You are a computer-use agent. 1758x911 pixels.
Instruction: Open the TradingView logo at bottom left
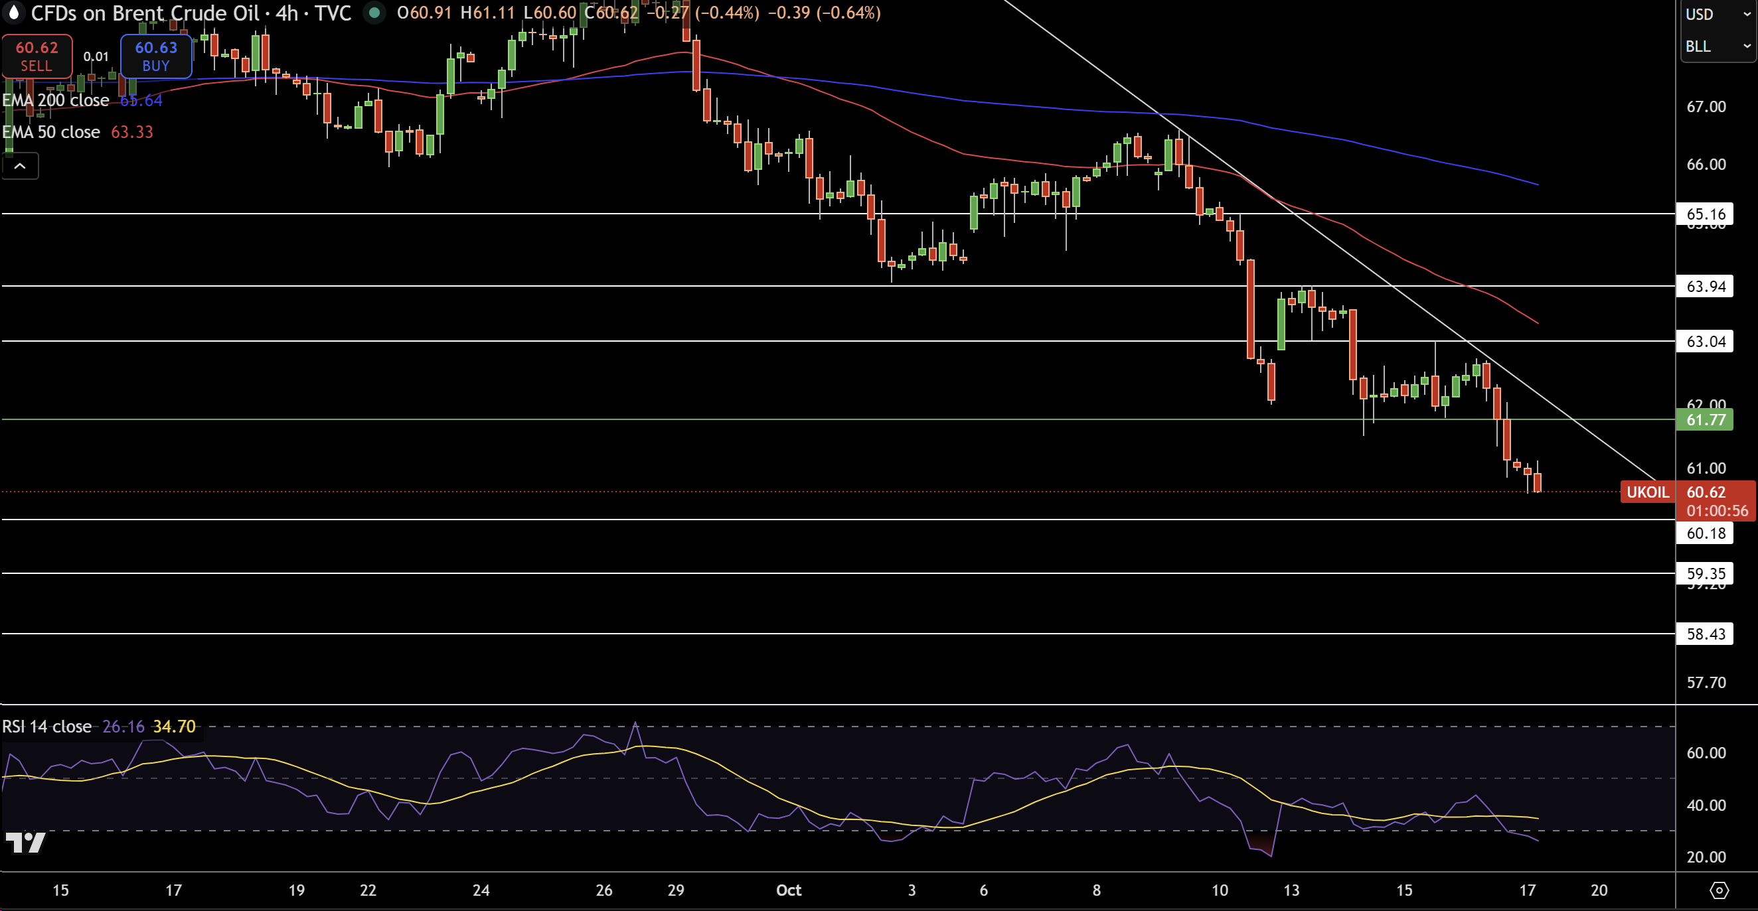[x=25, y=843]
